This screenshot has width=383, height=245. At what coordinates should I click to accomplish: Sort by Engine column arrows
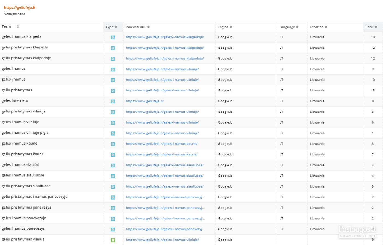point(231,27)
